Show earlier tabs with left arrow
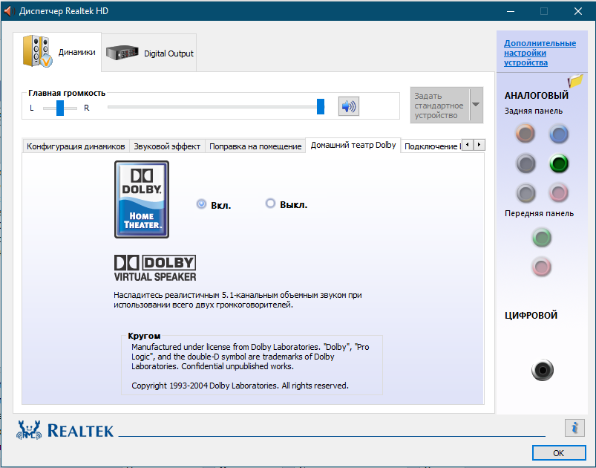 468,145
